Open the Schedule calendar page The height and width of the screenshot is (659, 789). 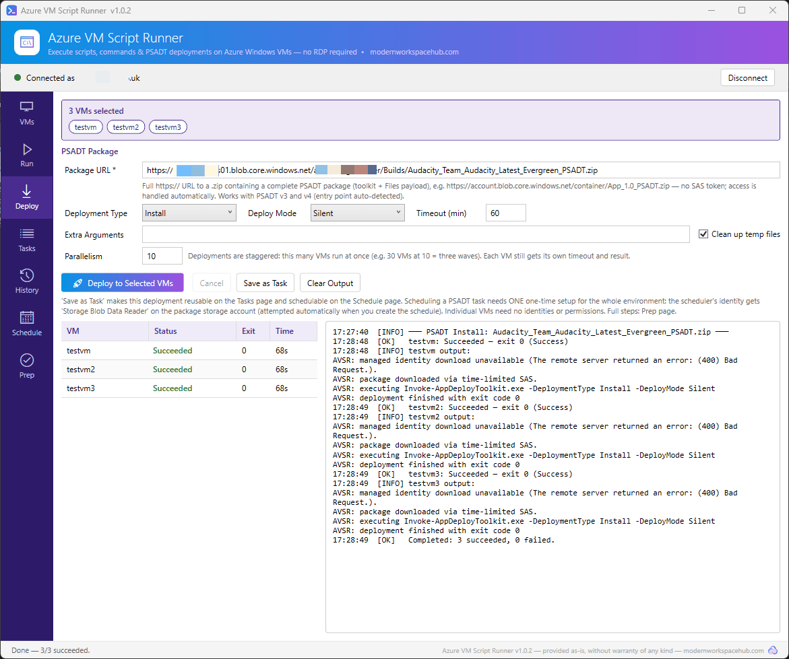[x=27, y=324]
